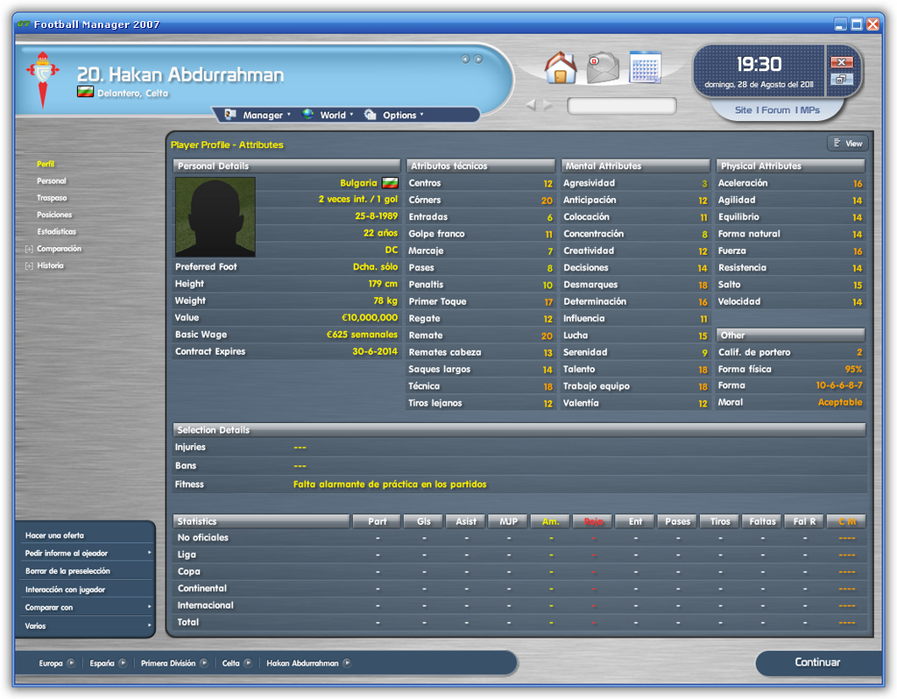Open the news inbox envelope icon
This screenshot has width=897, height=699.
pyautogui.click(x=603, y=67)
